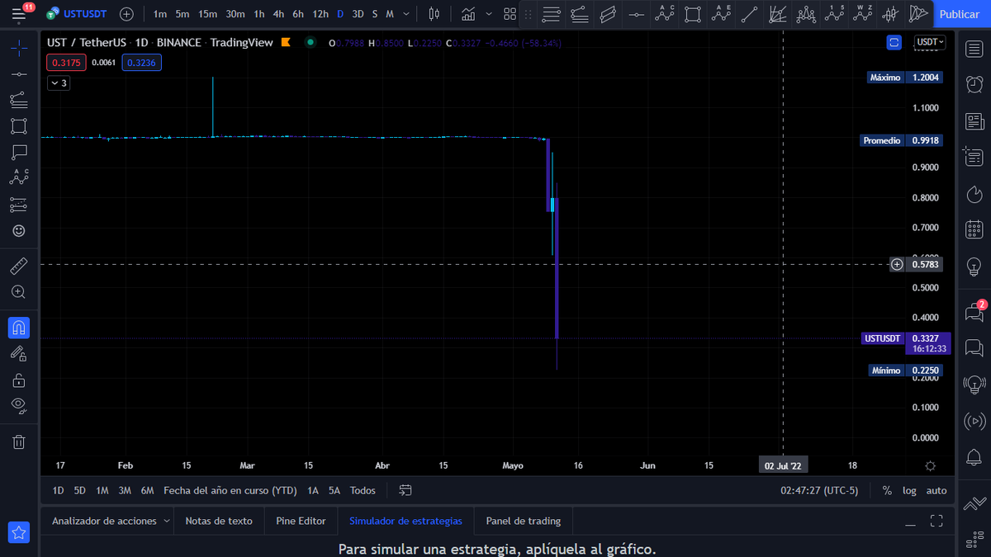Viewport: 991px width, 557px height.
Task: Open chart settings gear on time axis
Action: pos(931,466)
